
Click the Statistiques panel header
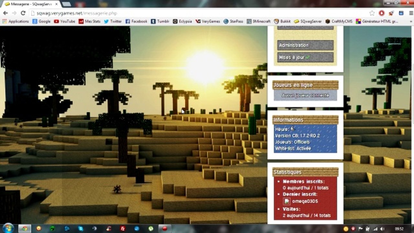305,172
